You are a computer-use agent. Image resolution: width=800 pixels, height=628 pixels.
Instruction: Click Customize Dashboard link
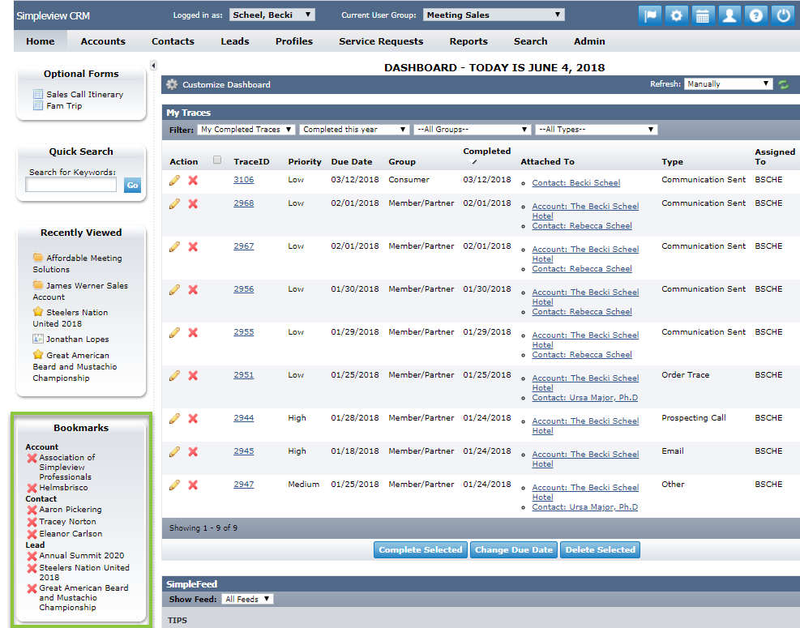(226, 85)
